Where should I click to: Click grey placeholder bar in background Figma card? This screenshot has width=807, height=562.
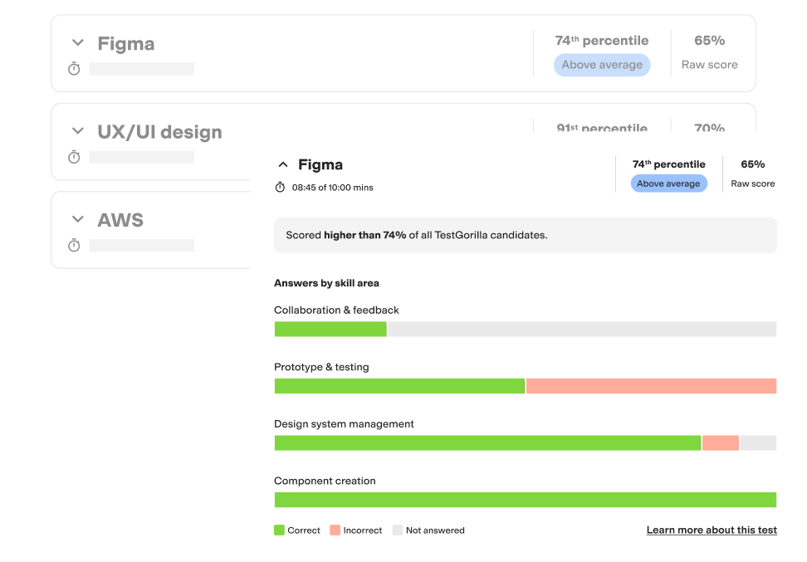pos(142,69)
